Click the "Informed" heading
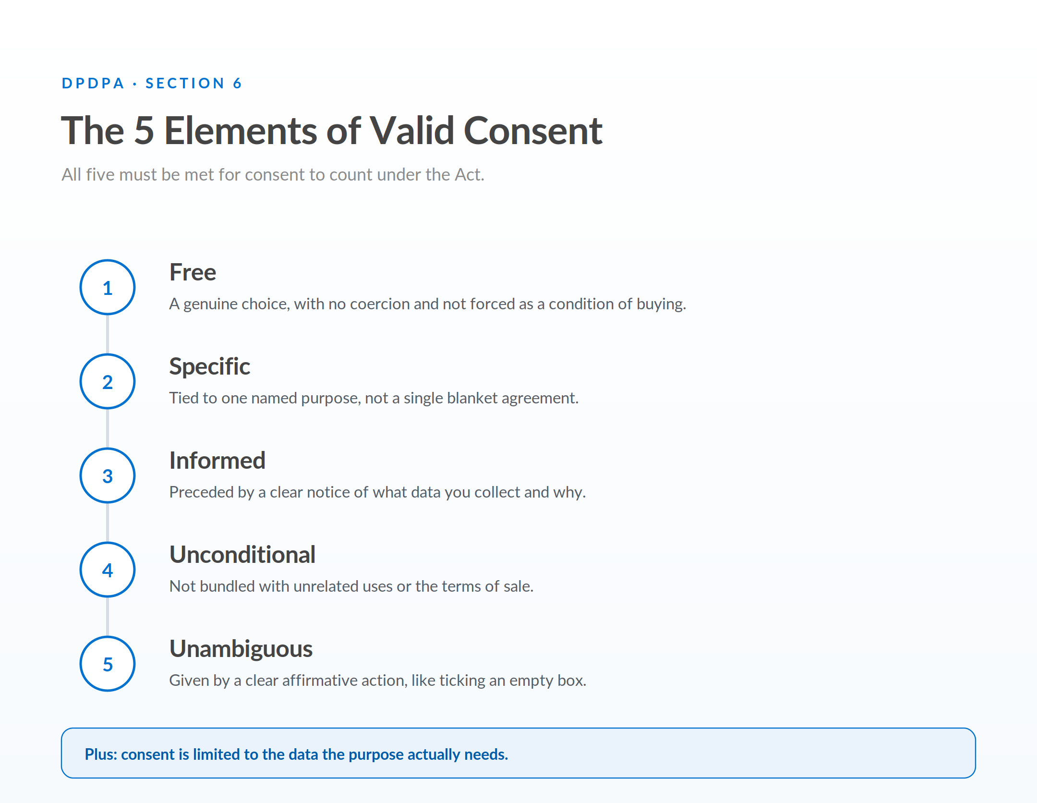The height and width of the screenshot is (803, 1037). click(217, 461)
